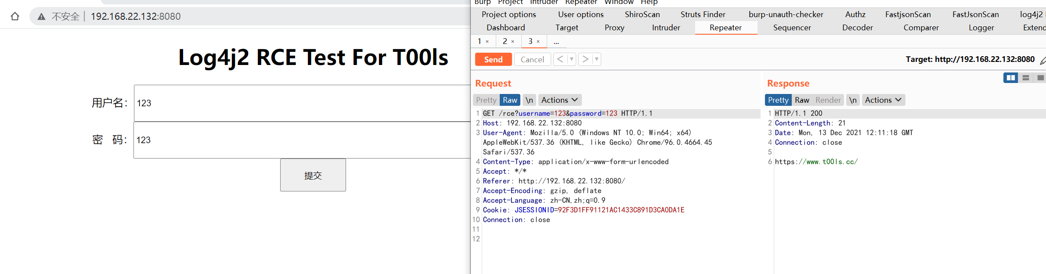Viewport: 1046px width, 274px height.
Task: Close Repeater tab 1
Action: 487,42
